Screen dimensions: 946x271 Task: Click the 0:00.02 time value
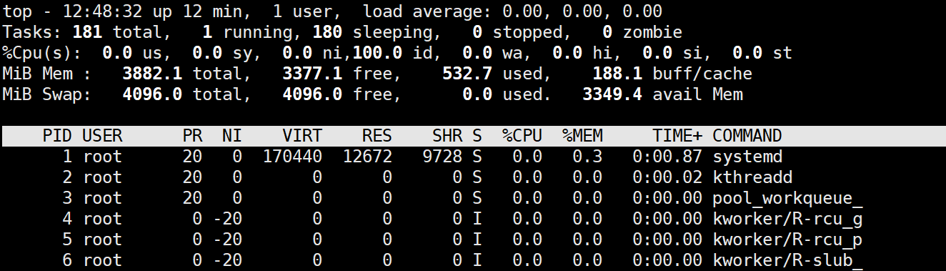[667, 177]
